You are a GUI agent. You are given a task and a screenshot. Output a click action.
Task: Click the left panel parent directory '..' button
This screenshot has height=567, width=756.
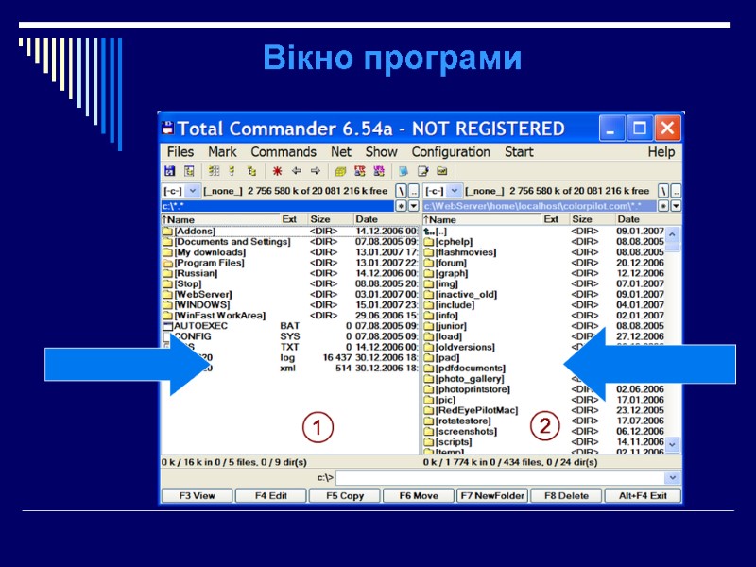(x=414, y=191)
